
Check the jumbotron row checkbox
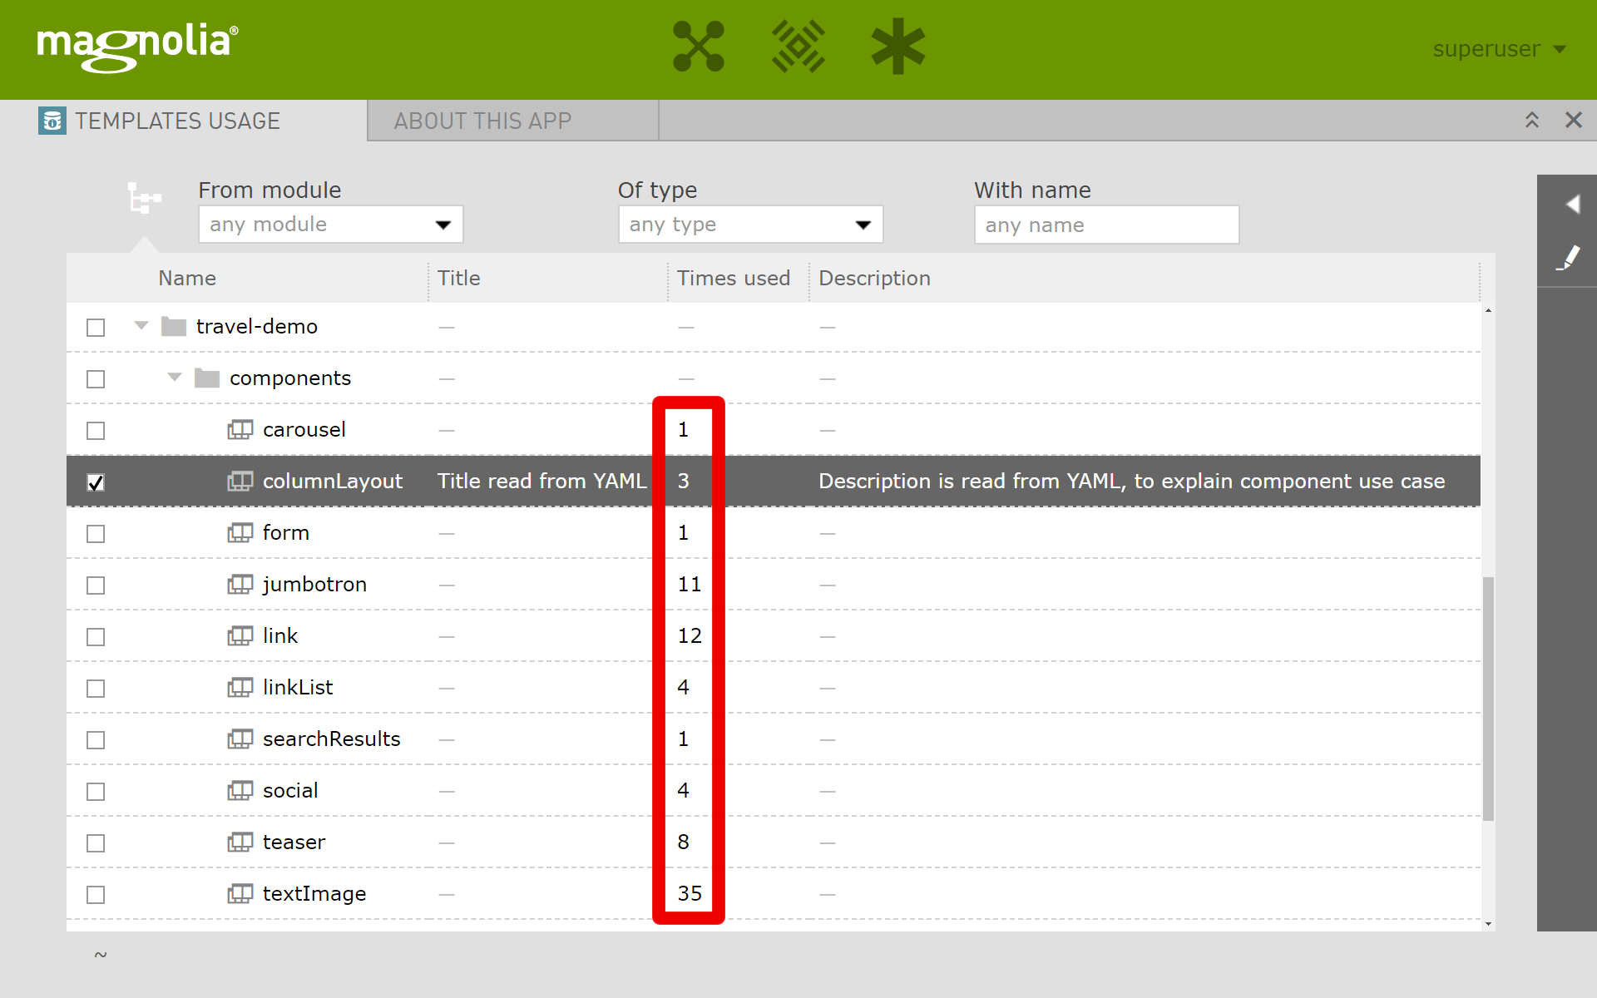96,585
